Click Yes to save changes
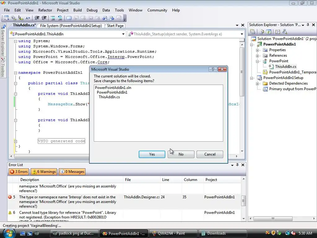 152,154
